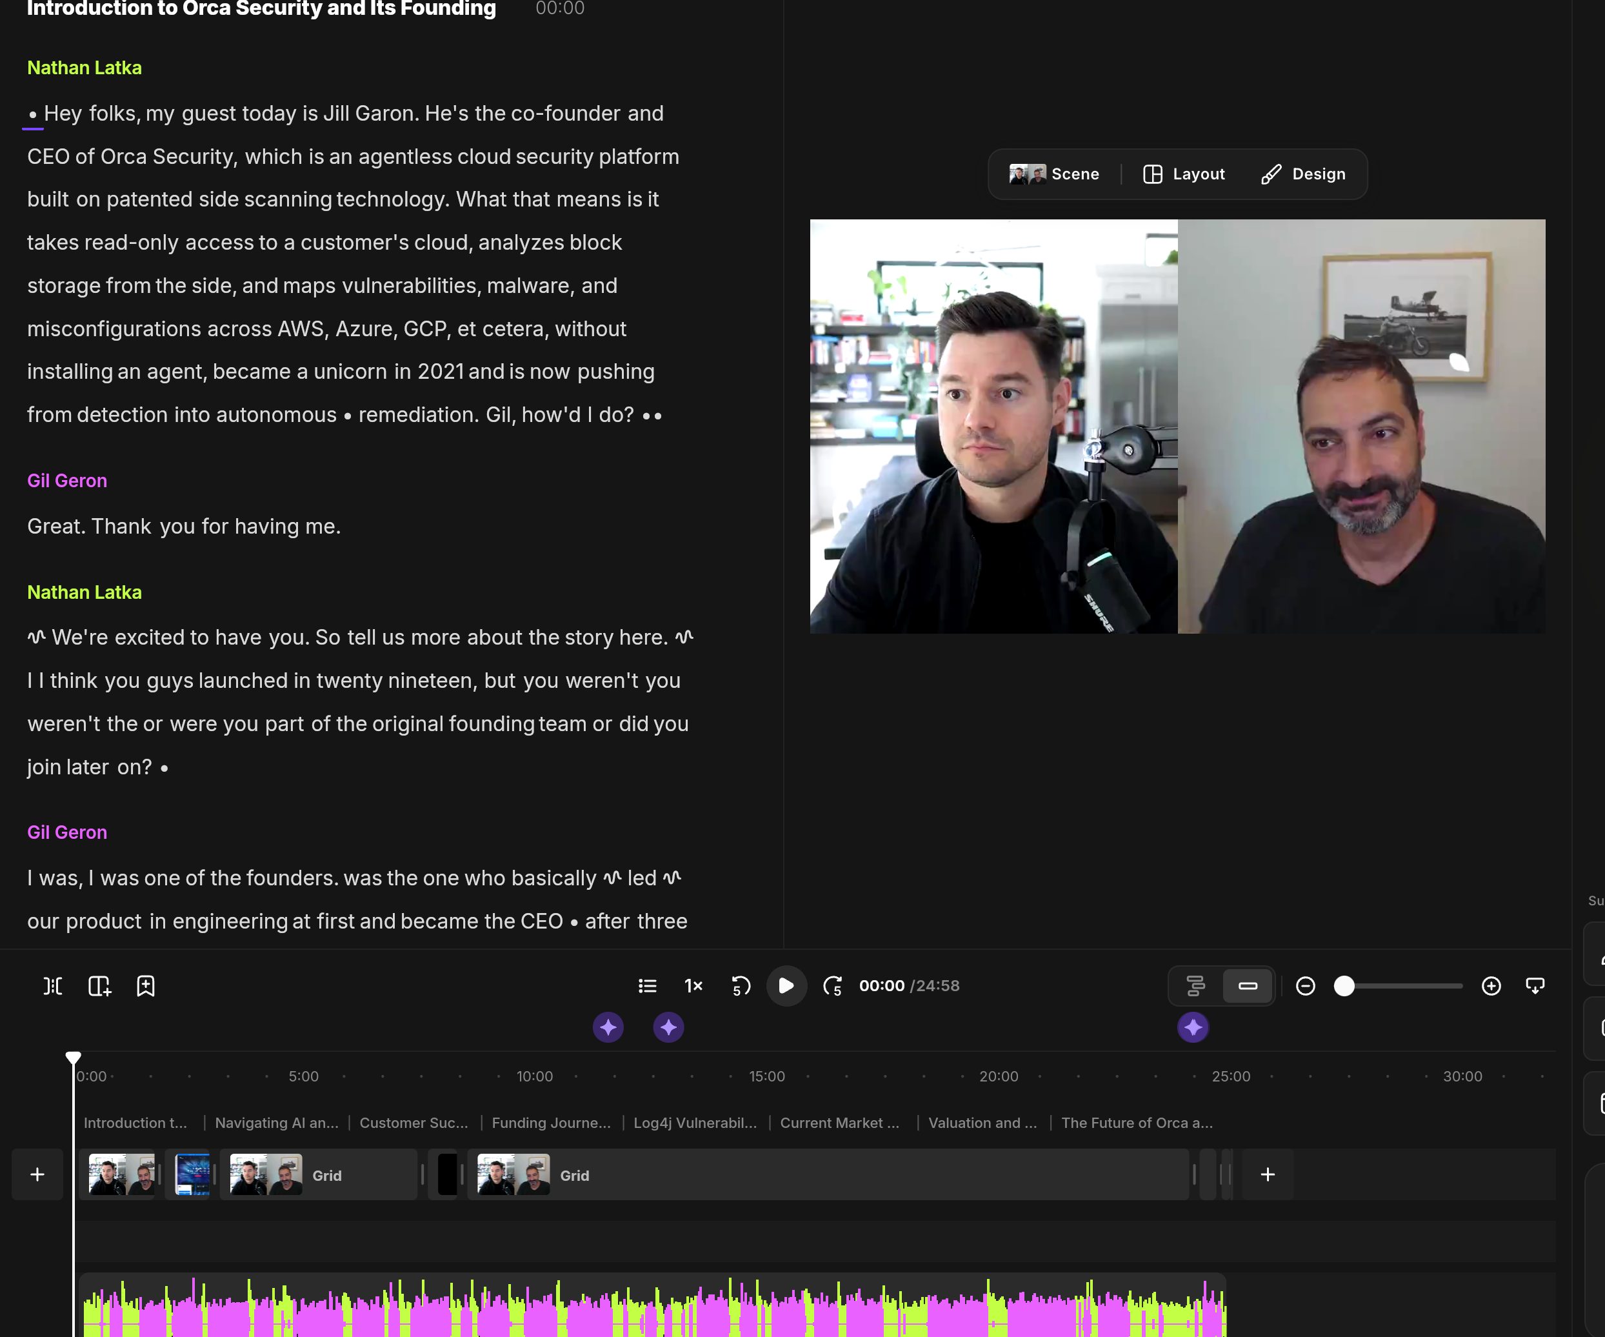Select the 'Valuation and ...' chapter
1605x1337 pixels.
click(982, 1123)
